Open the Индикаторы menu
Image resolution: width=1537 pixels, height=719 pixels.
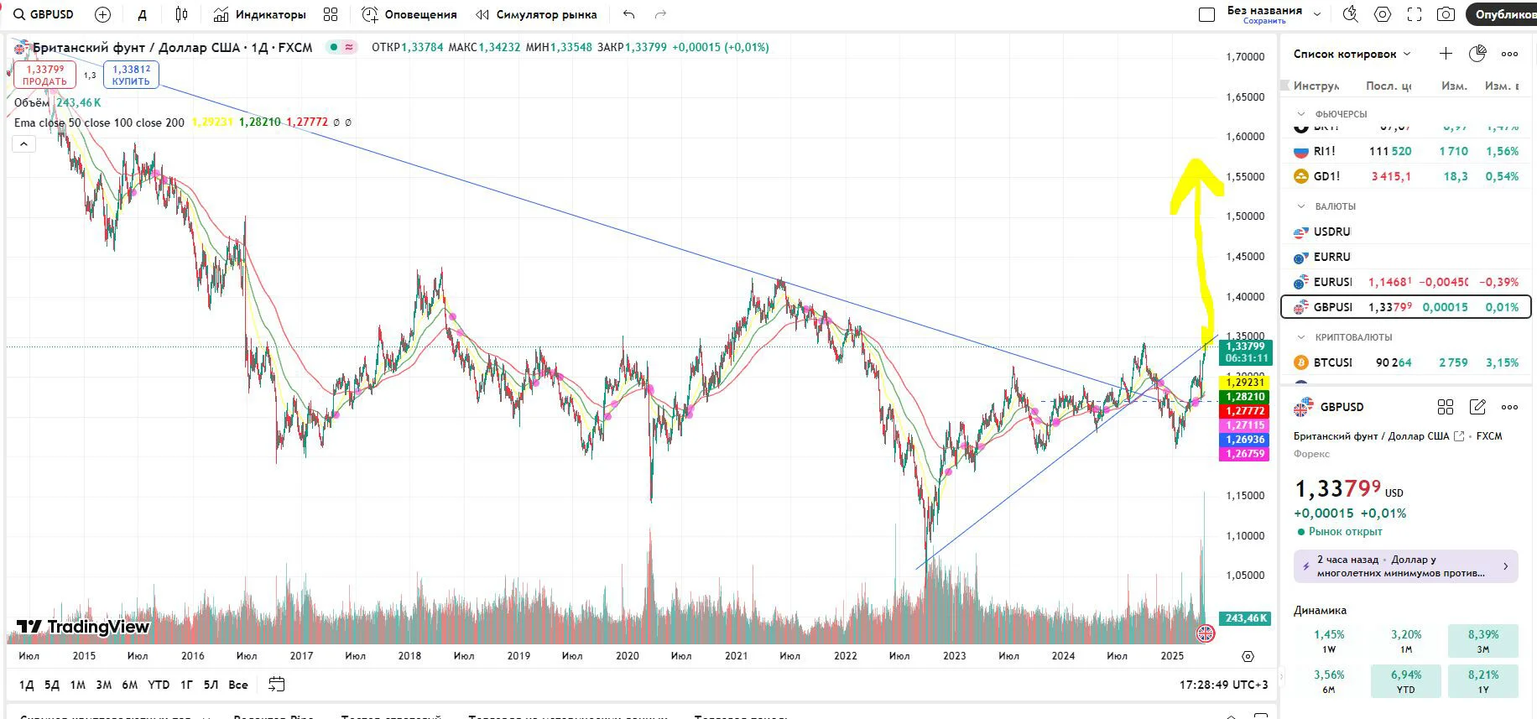click(x=259, y=14)
